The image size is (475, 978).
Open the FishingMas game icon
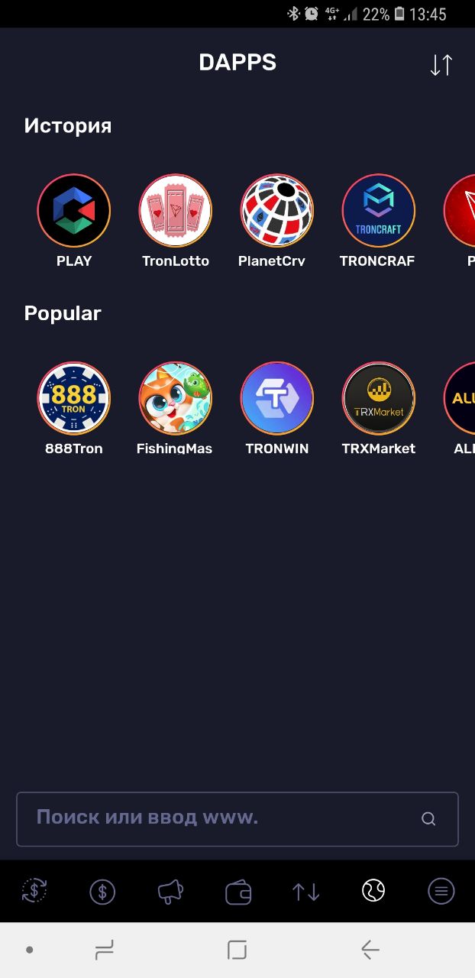click(176, 398)
